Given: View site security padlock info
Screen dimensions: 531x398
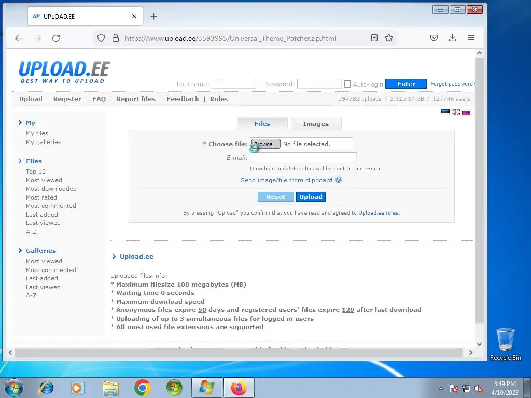Looking at the screenshot, I should tap(116, 38).
